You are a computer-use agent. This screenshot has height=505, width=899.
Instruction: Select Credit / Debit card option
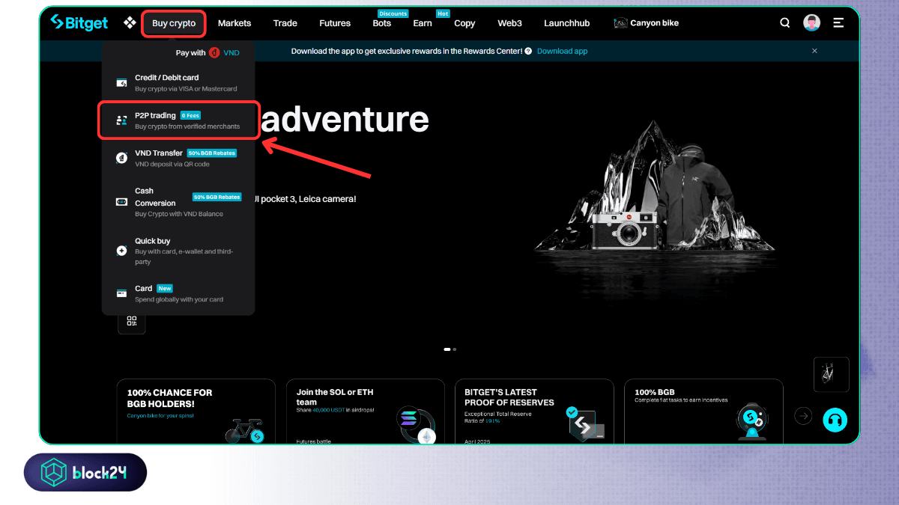click(x=178, y=82)
